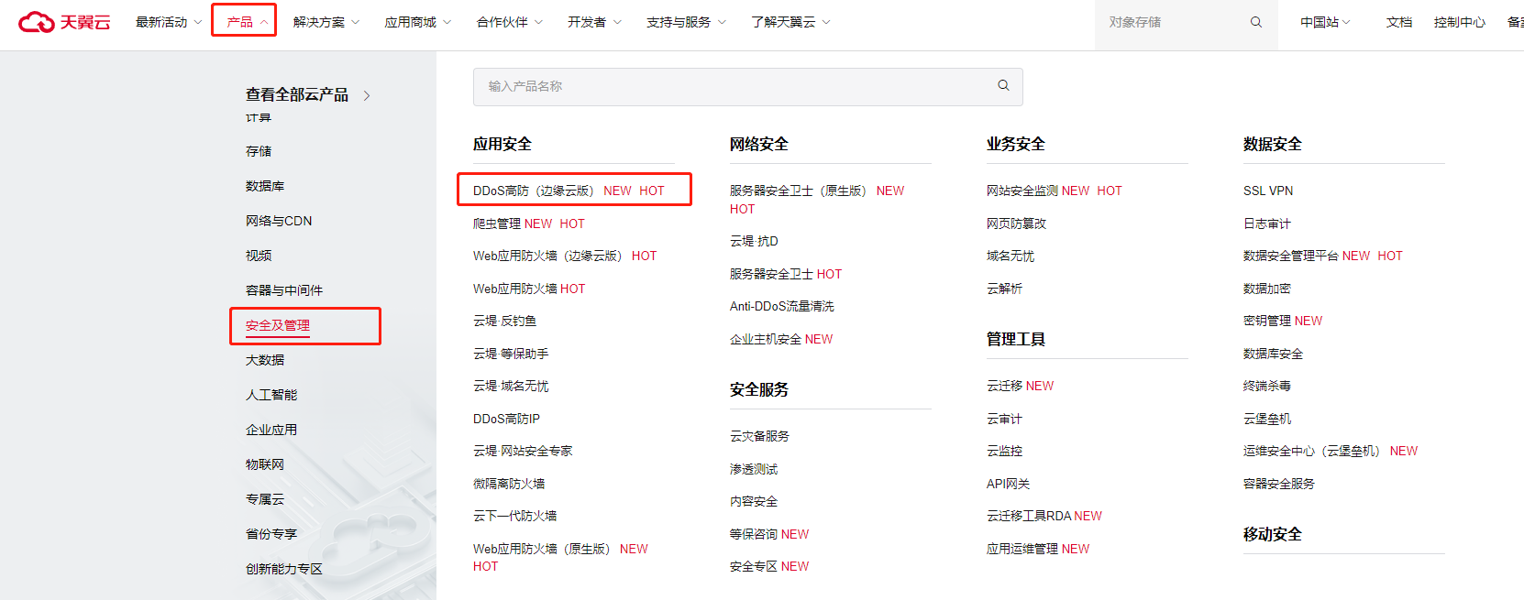1524x600 pixels.
Task: Open 渗透测试 service link
Action: click(x=754, y=469)
